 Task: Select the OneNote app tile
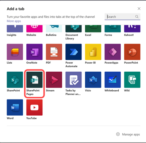pyautogui.click(x=34, y=52)
